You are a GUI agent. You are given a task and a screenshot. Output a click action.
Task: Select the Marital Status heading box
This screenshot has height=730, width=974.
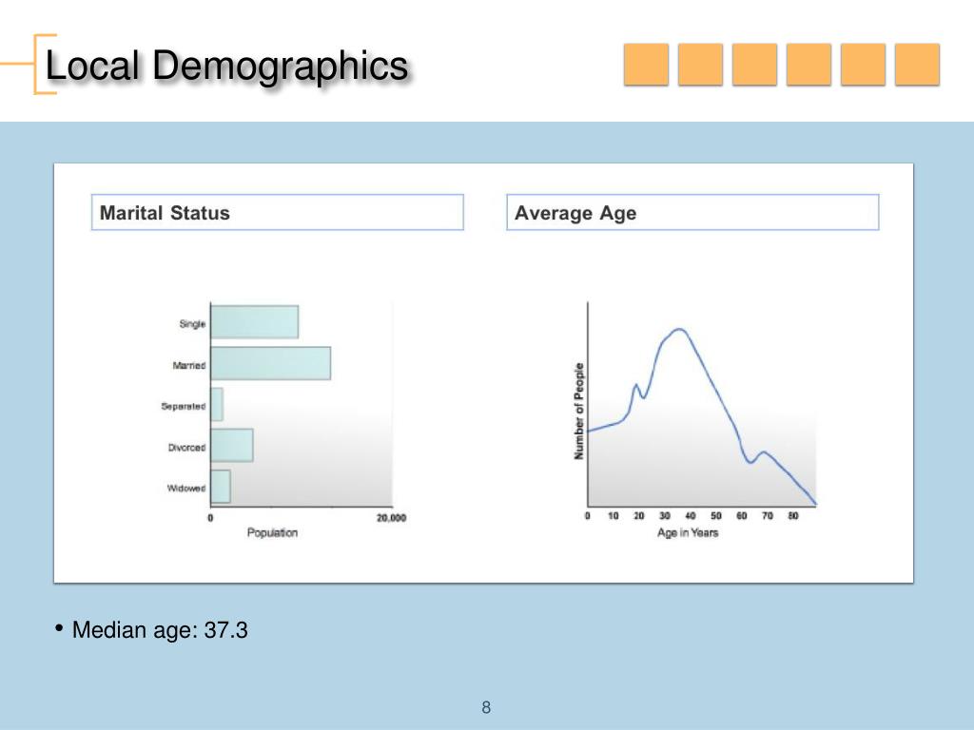(x=277, y=212)
